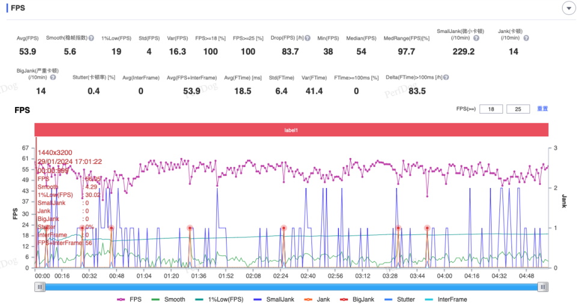The image size is (577, 304).
Task: Focus the FPS threshold field containing 25
Action: [x=518, y=109]
